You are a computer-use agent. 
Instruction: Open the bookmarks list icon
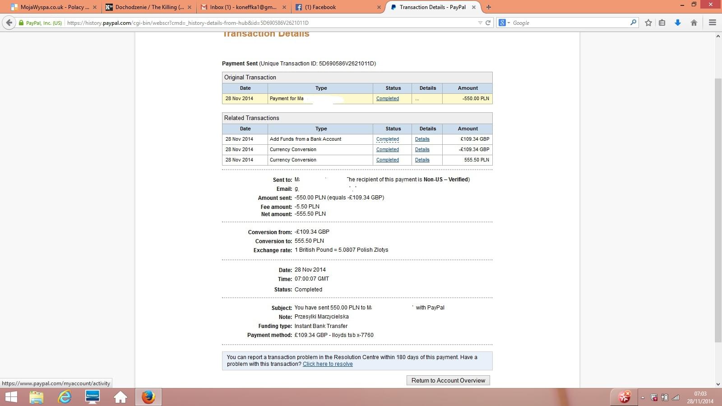click(x=662, y=23)
